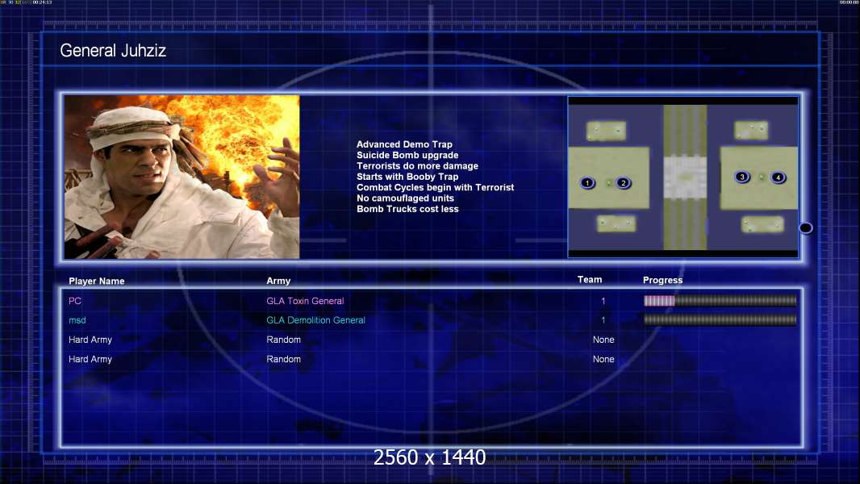
Task: Click Advanced Demo Trap text line
Action: point(404,144)
